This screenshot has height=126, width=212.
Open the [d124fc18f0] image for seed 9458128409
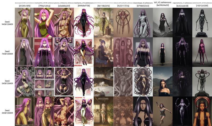coord(25,22)
